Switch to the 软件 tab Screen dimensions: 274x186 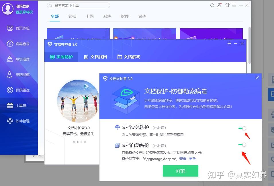125,16
